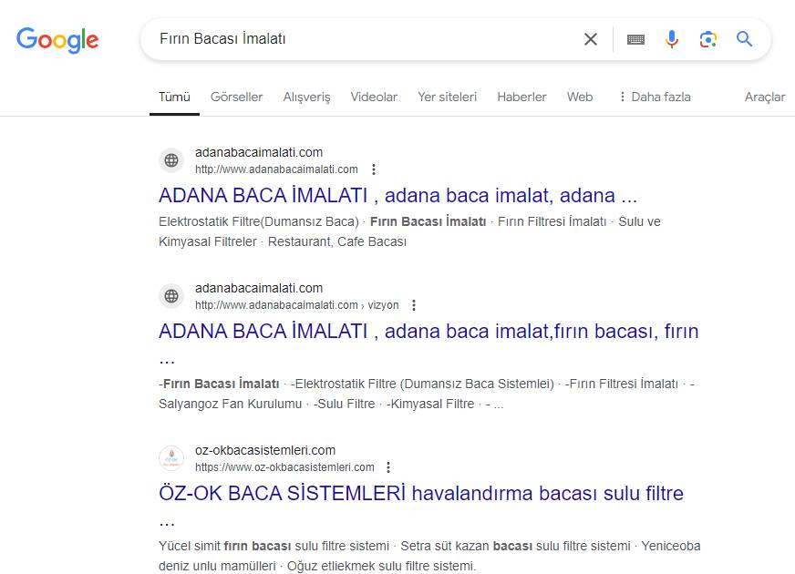The width and height of the screenshot is (795, 574).
Task: Start voice search with microphone icon
Action: [672, 39]
